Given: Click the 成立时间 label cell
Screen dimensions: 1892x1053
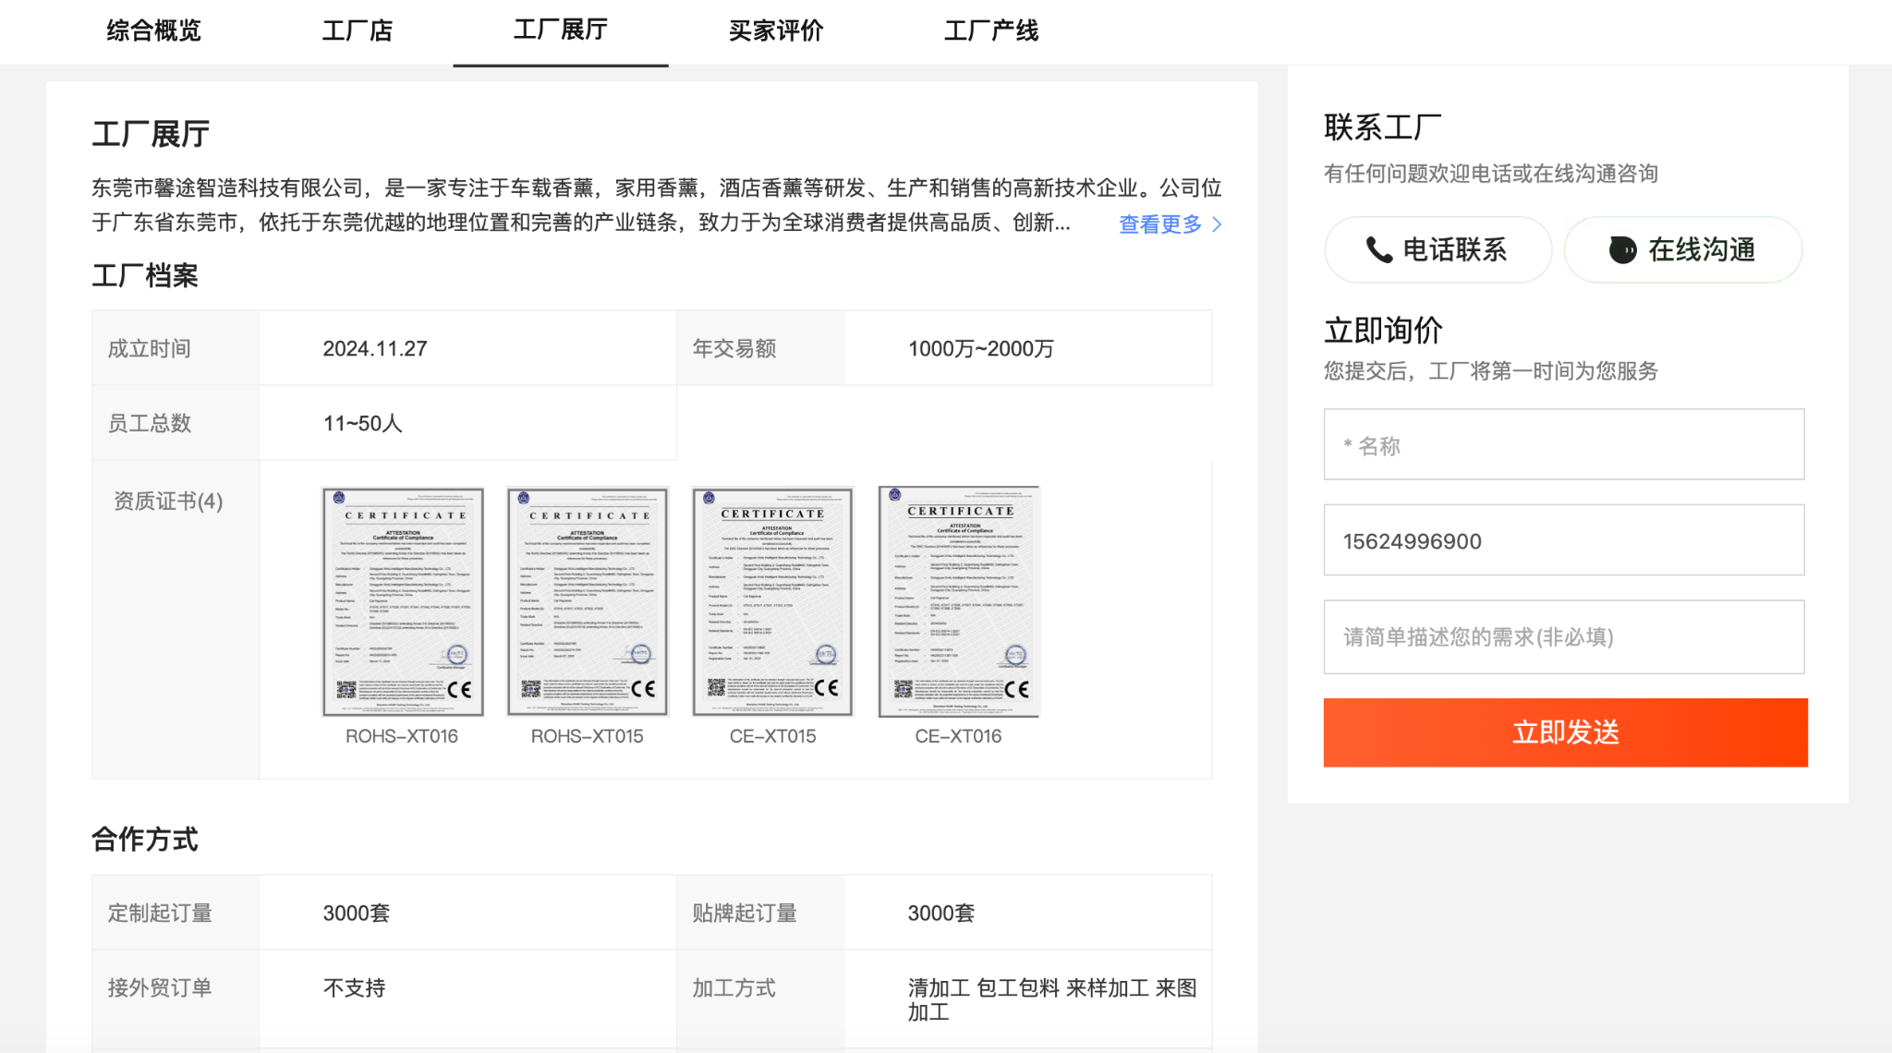Looking at the screenshot, I should (176, 348).
